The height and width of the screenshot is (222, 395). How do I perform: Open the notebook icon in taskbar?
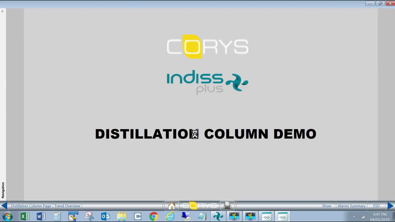[202, 216]
